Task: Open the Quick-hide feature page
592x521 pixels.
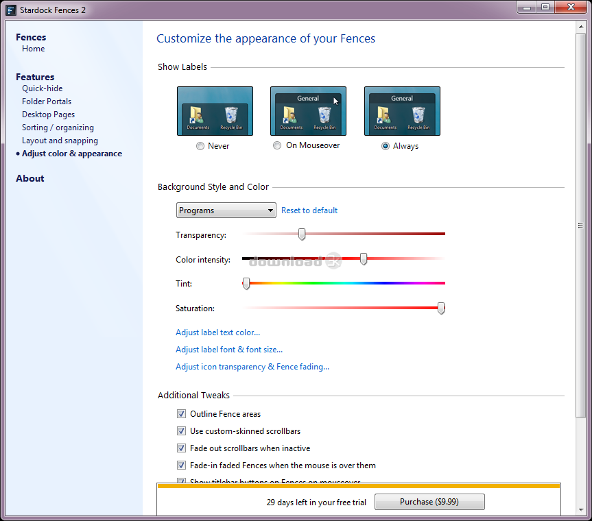Action: 43,88
